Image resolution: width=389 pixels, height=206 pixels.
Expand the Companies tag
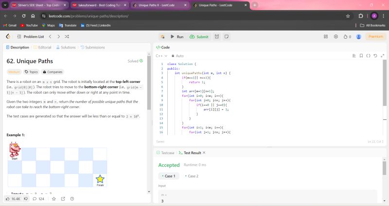(x=52, y=72)
